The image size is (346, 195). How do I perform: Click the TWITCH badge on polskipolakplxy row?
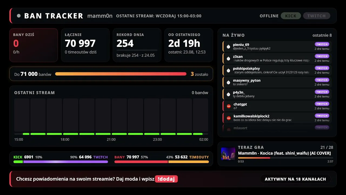tap(322, 68)
